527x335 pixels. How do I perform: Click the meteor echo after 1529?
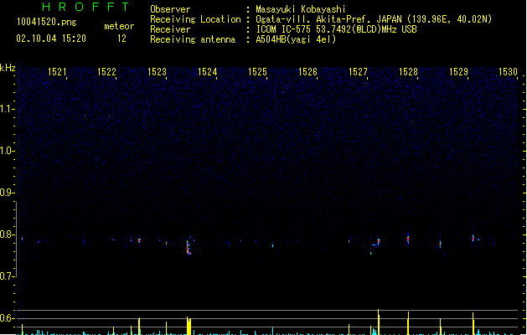click(x=473, y=238)
